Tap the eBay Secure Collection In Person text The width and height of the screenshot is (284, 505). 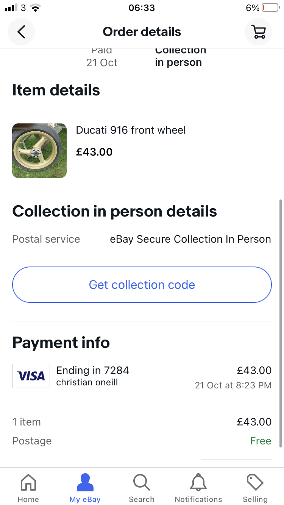[190, 239]
